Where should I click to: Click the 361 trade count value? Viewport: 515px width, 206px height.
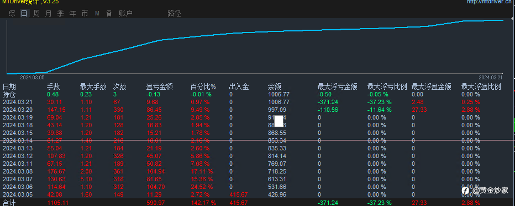118,171
